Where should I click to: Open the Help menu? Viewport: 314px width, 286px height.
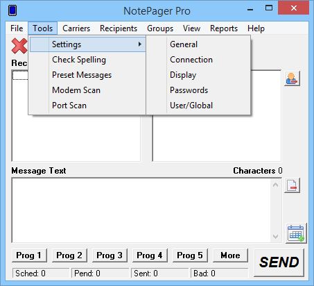pos(256,28)
